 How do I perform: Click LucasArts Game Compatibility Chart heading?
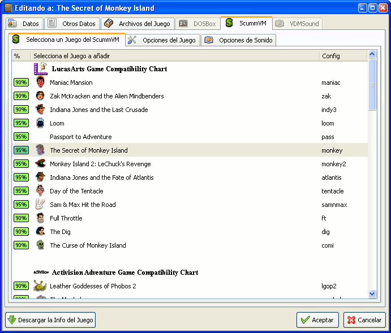pos(109,69)
